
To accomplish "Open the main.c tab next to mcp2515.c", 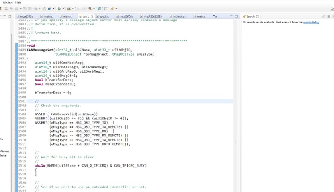I will pyautogui.click(x=46, y=16).
